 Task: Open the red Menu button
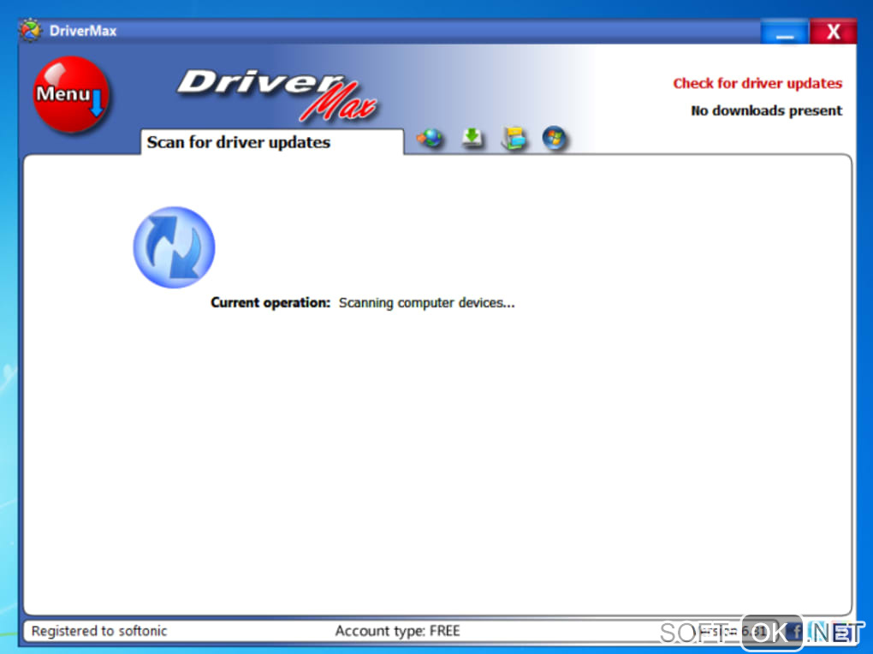[x=71, y=94]
